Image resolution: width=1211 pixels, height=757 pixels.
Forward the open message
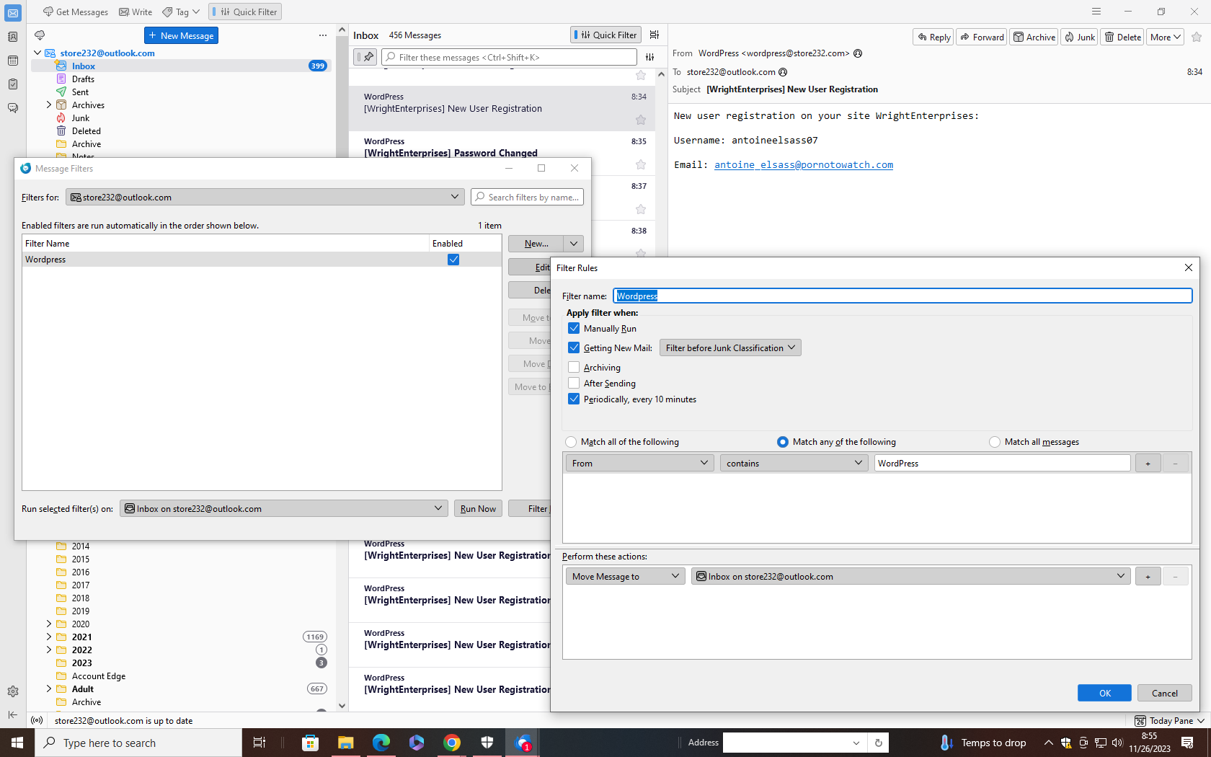point(982,37)
